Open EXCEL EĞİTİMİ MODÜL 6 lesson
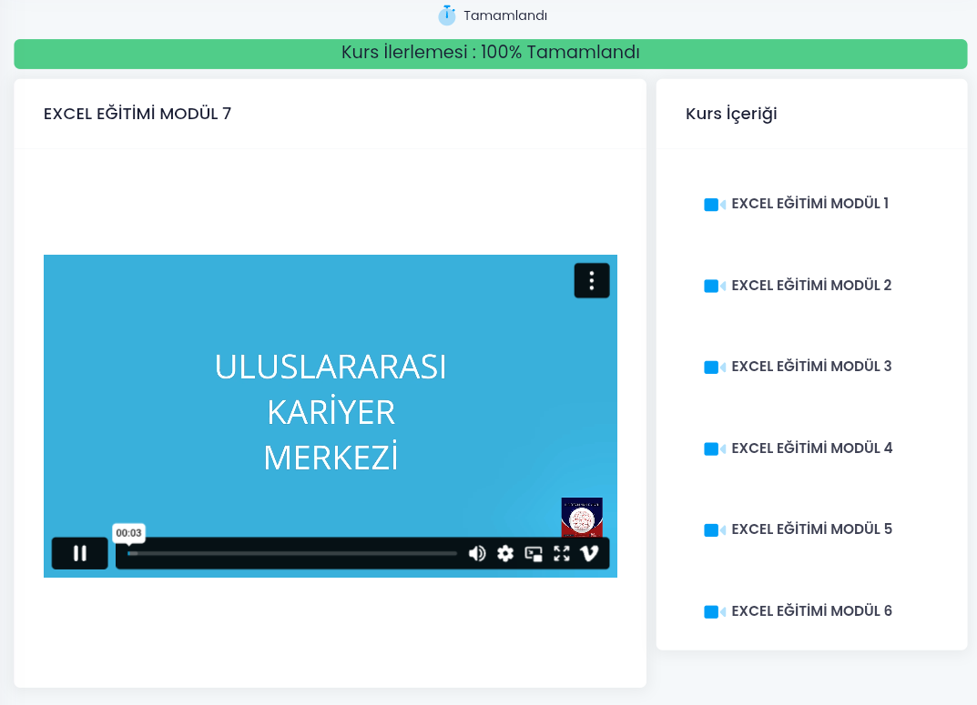Screen dimensions: 977x705 [x=812, y=611]
